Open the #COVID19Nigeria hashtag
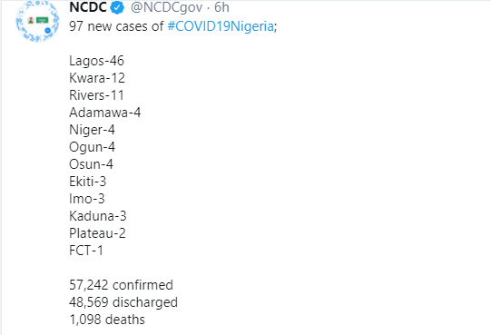Screen dimensions: 491x335 click(x=221, y=26)
